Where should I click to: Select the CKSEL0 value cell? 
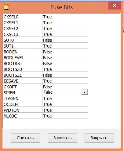point(65,17)
